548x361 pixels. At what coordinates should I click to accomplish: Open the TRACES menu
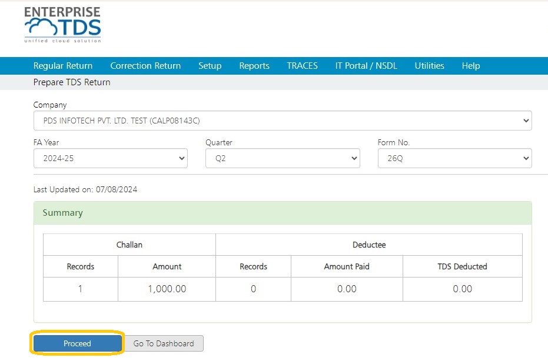pos(303,66)
